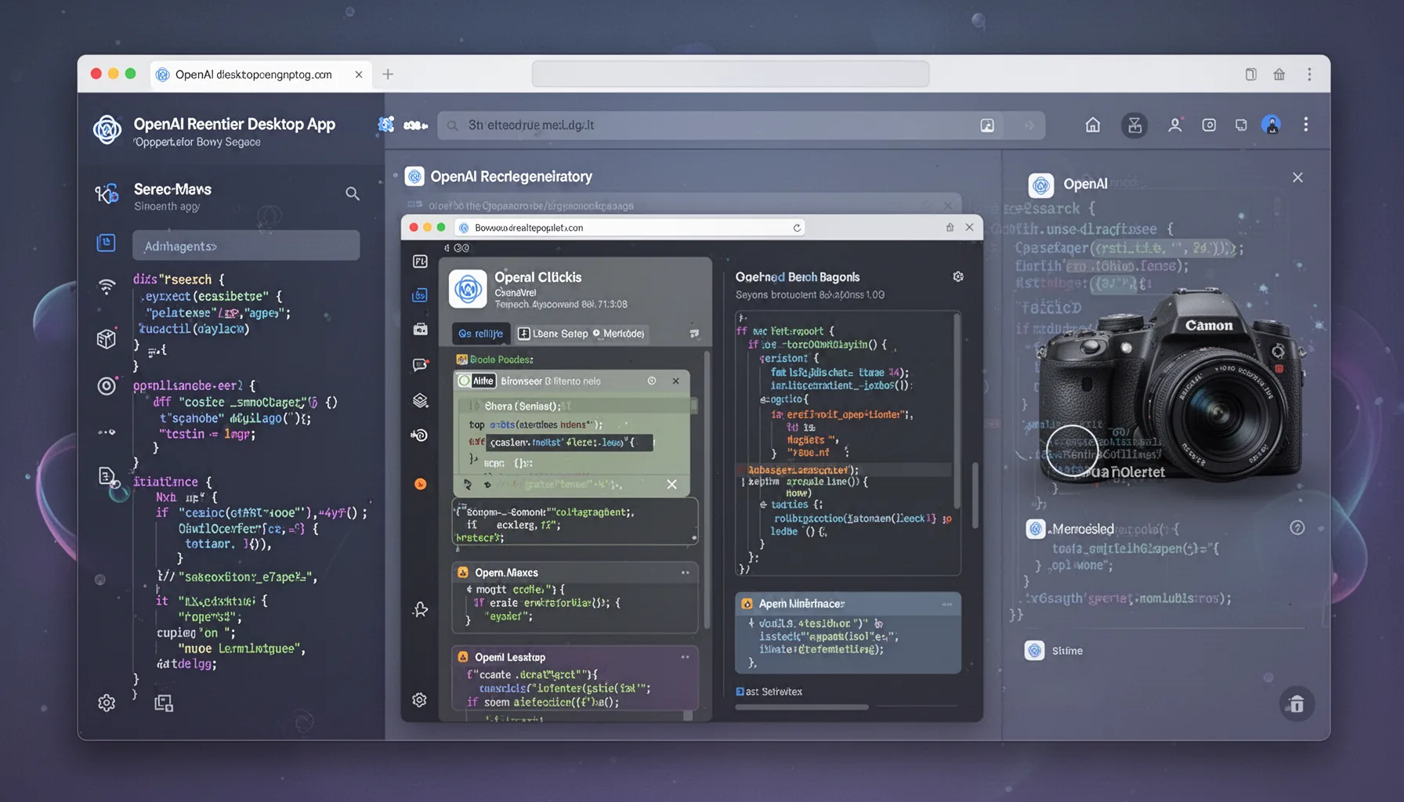
Task: Click the camera icon in the inner sidebar
Action: point(420,330)
